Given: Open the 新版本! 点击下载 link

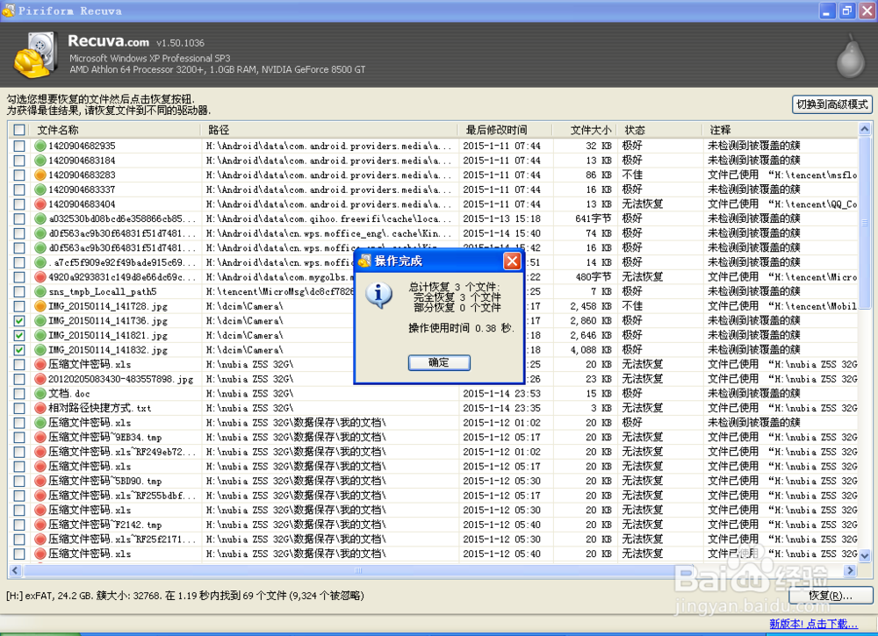Looking at the screenshot, I should (x=814, y=624).
